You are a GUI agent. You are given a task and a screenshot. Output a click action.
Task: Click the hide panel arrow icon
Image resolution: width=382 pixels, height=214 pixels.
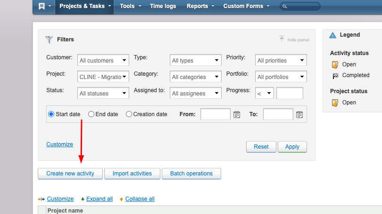(x=282, y=39)
